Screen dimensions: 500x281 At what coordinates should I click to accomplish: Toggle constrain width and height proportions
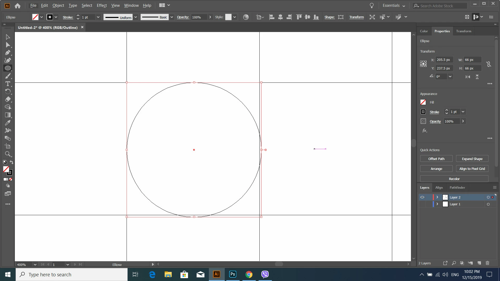(489, 64)
